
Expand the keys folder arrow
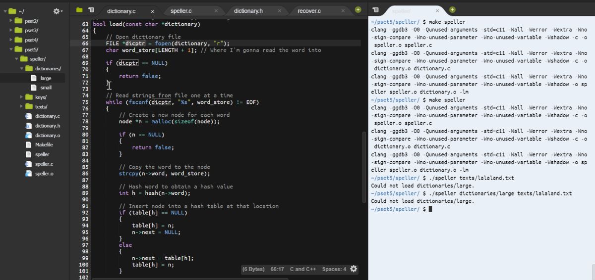(x=21, y=97)
